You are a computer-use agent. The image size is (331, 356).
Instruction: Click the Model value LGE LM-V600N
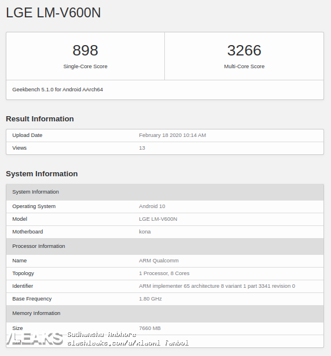click(158, 219)
